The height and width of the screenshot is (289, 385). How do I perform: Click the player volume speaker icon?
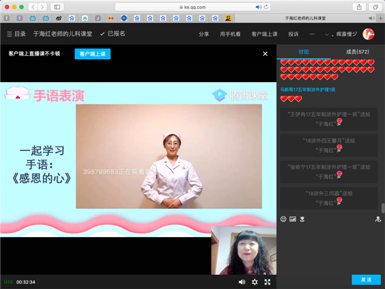[x=242, y=282]
